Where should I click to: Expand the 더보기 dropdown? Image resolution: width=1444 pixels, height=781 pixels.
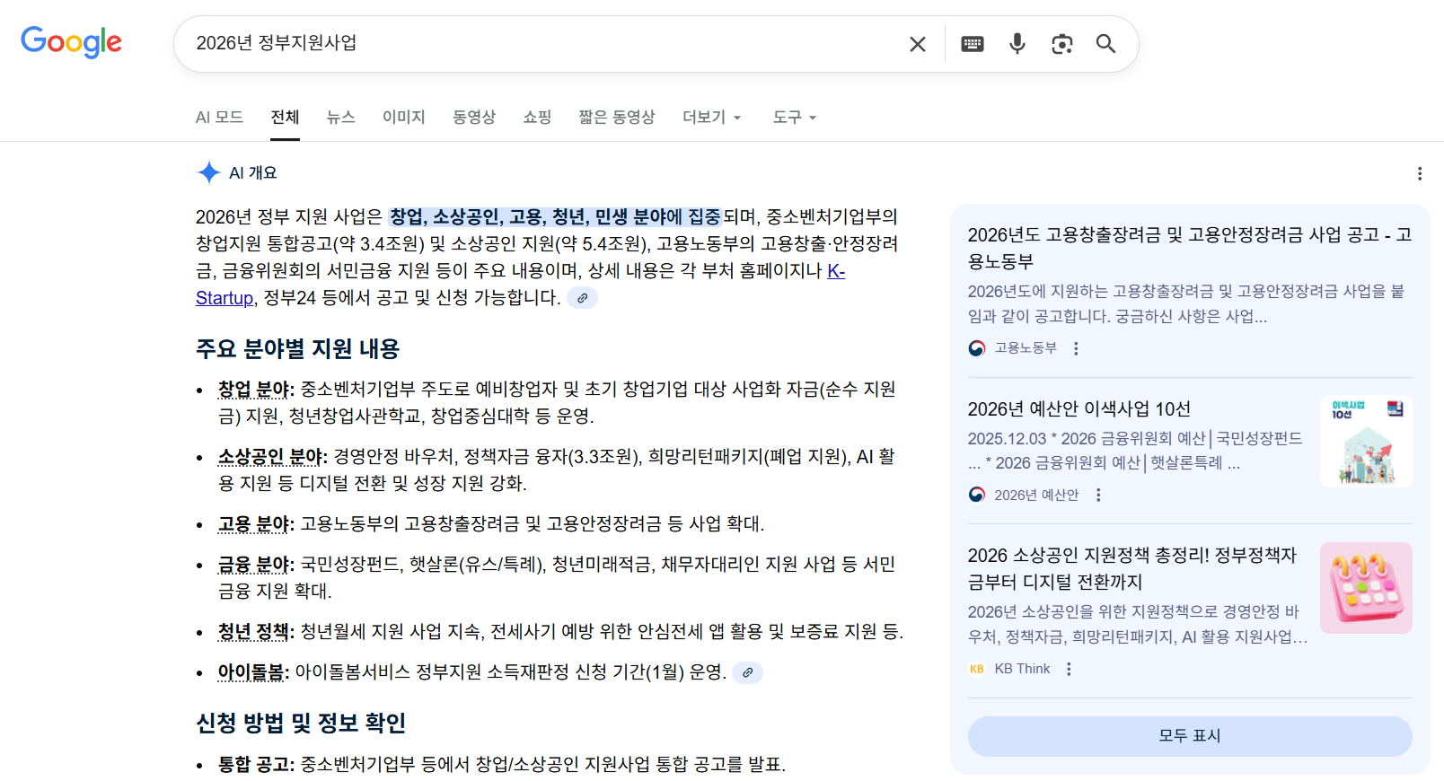point(712,117)
